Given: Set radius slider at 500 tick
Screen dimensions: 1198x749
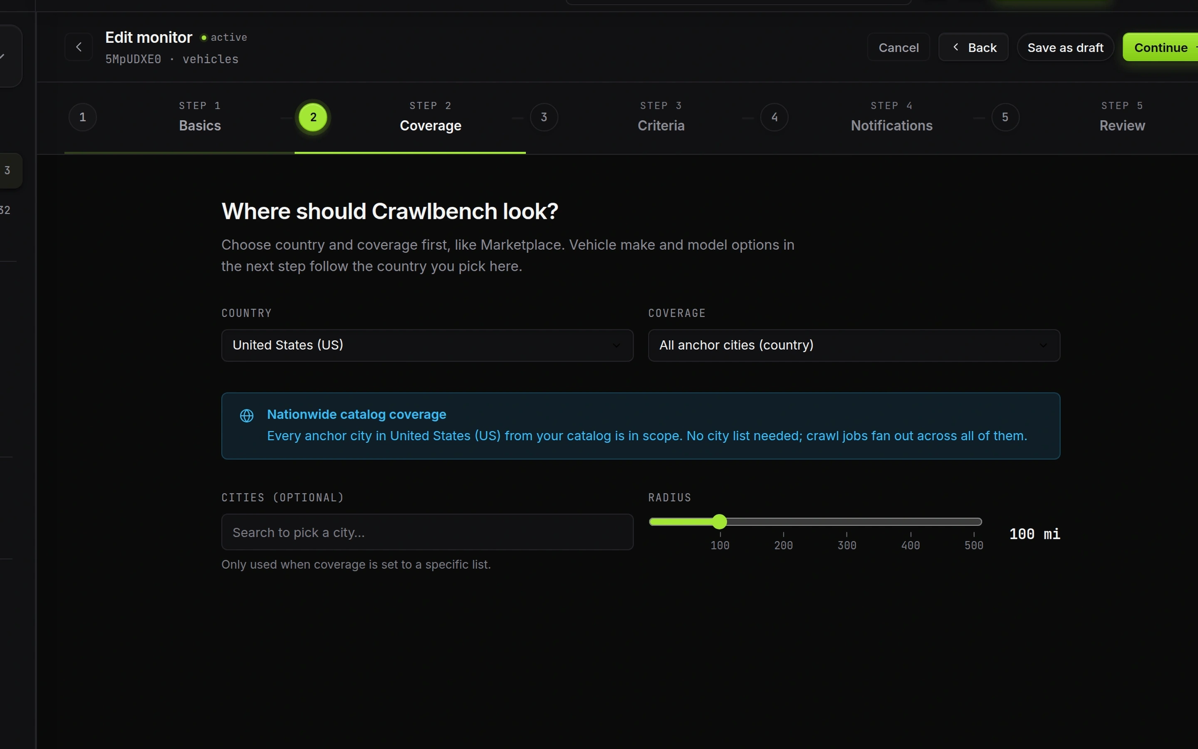Looking at the screenshot, I should tap(974, 522).
